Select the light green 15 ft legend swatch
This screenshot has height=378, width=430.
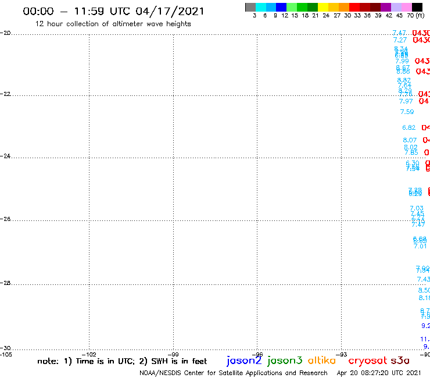pyautogui.click(x=292, y=7)
